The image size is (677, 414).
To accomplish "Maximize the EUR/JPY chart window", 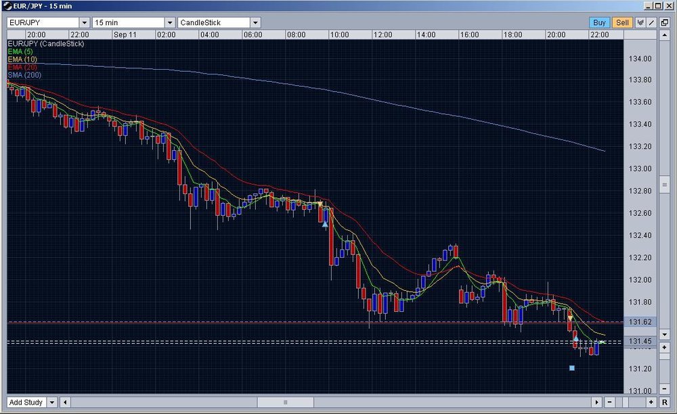I will click(658, 6).
